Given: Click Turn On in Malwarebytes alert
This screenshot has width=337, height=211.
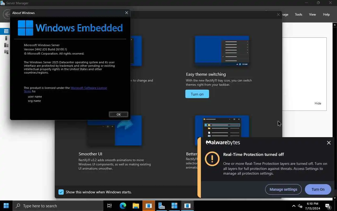Looking at the screenshot, I should [318, 189].
